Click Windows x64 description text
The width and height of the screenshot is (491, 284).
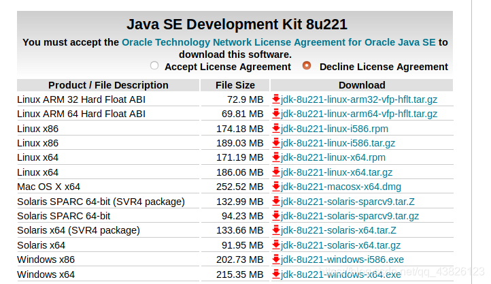pyautogui.click(x=46, y=274)
